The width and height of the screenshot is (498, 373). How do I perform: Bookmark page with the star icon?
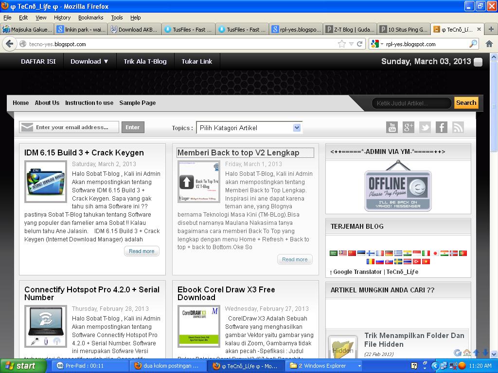point(342,44)
